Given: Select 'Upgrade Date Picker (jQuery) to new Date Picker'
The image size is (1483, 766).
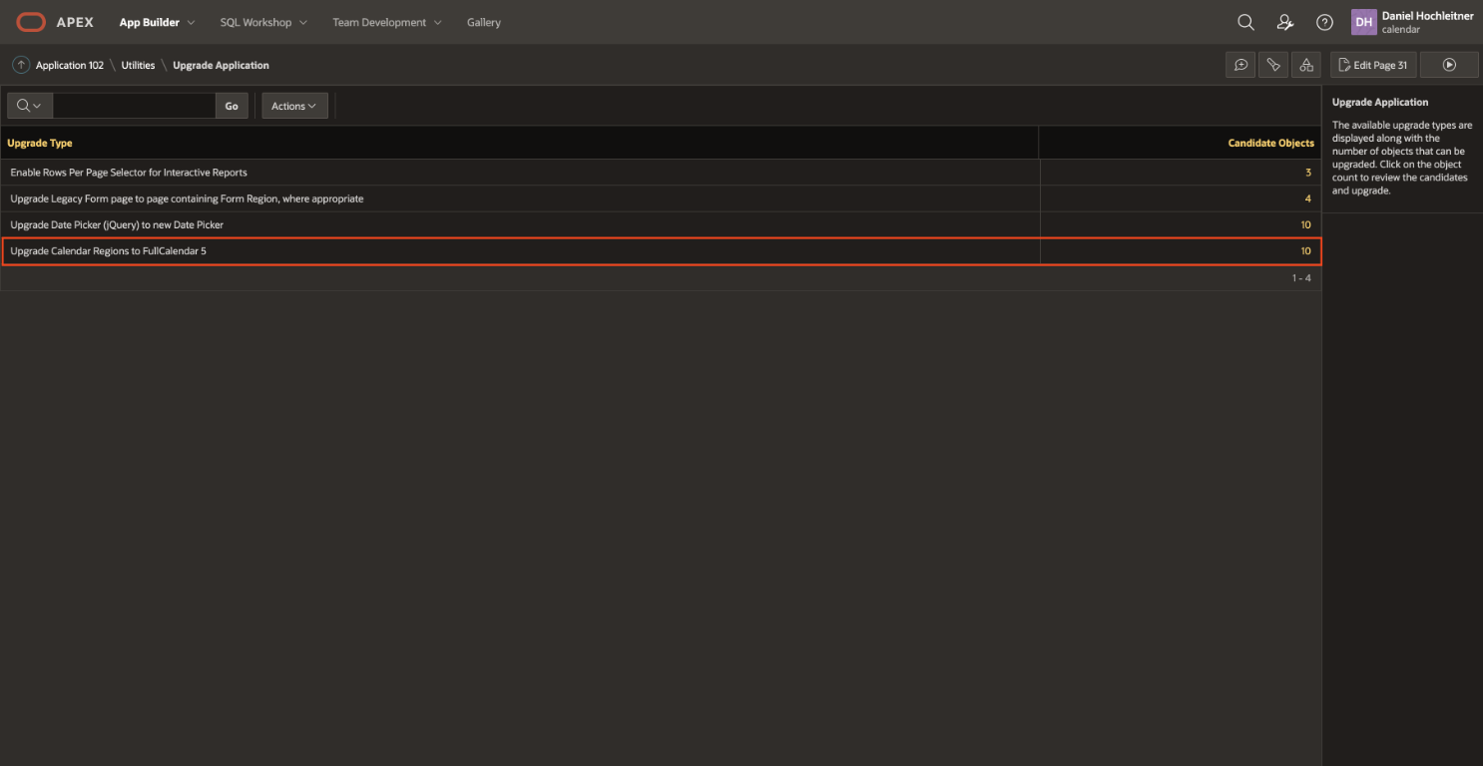Looking at the screenshot, I should coord(117,224).
